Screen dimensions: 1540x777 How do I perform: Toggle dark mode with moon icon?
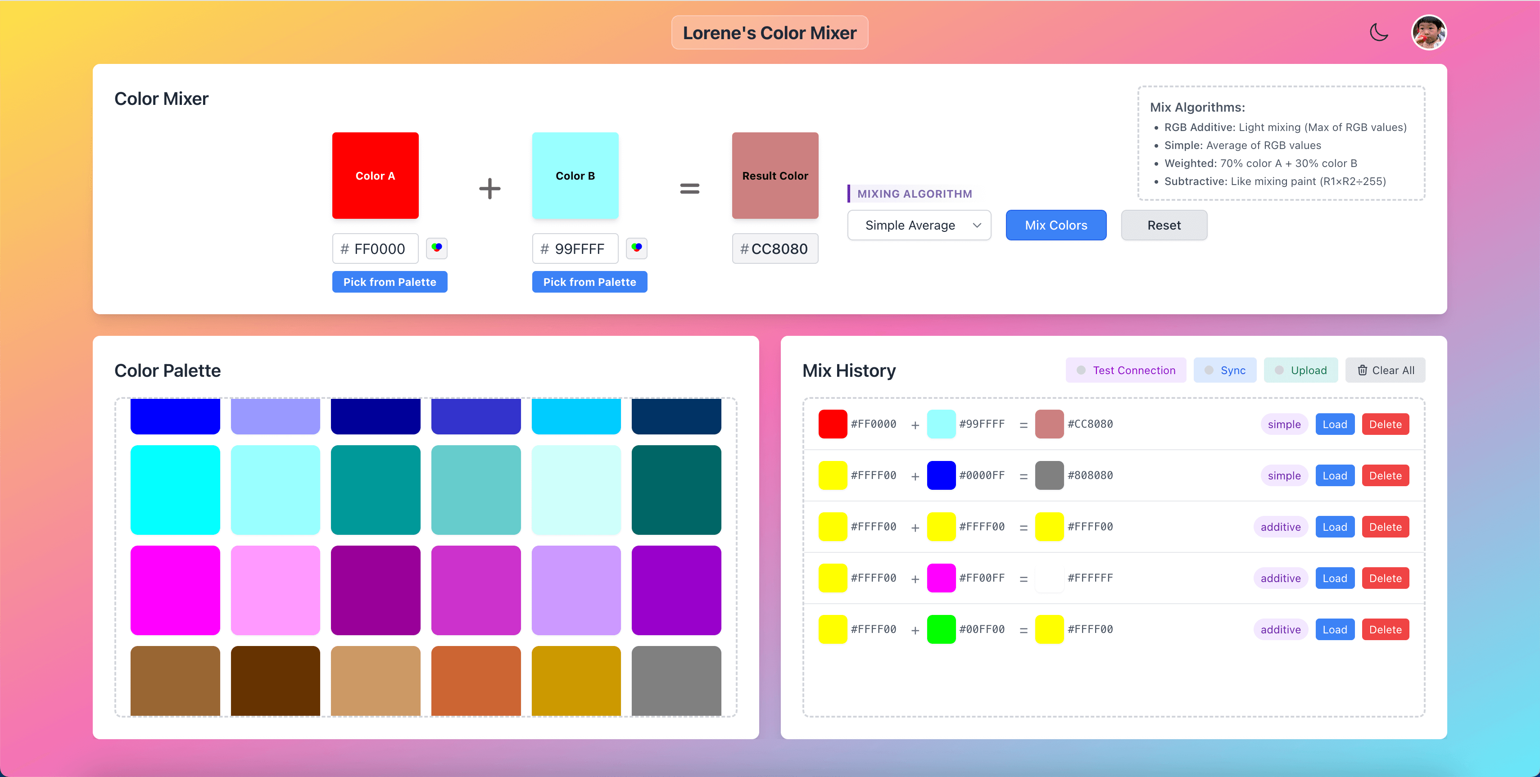[x=1379, y=32]
